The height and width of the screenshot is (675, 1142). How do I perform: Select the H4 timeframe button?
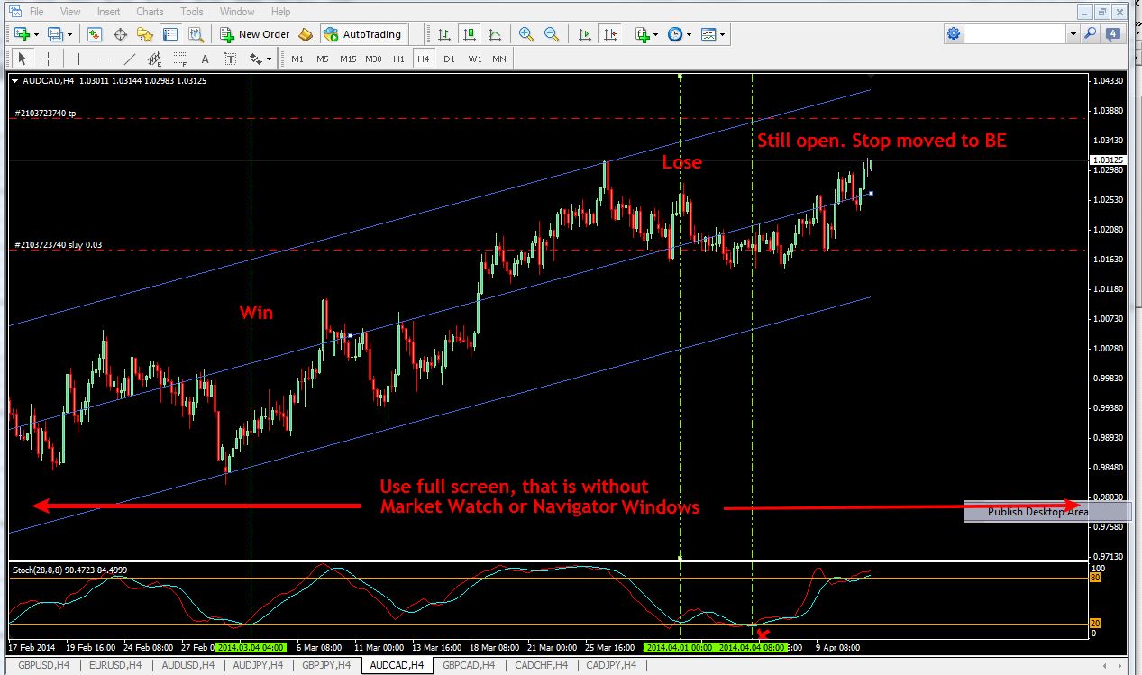[x=423, y=59]
